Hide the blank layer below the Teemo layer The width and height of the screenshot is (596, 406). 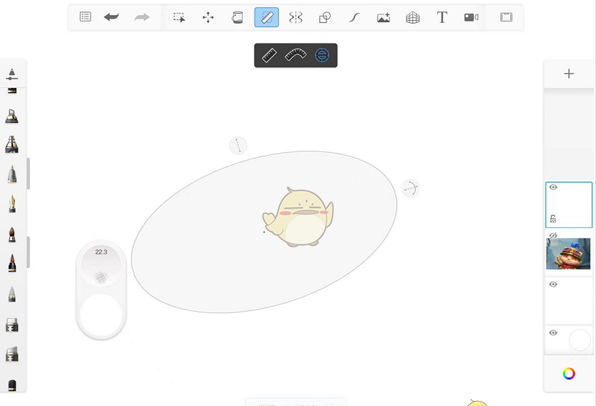[x=553, y=284]
